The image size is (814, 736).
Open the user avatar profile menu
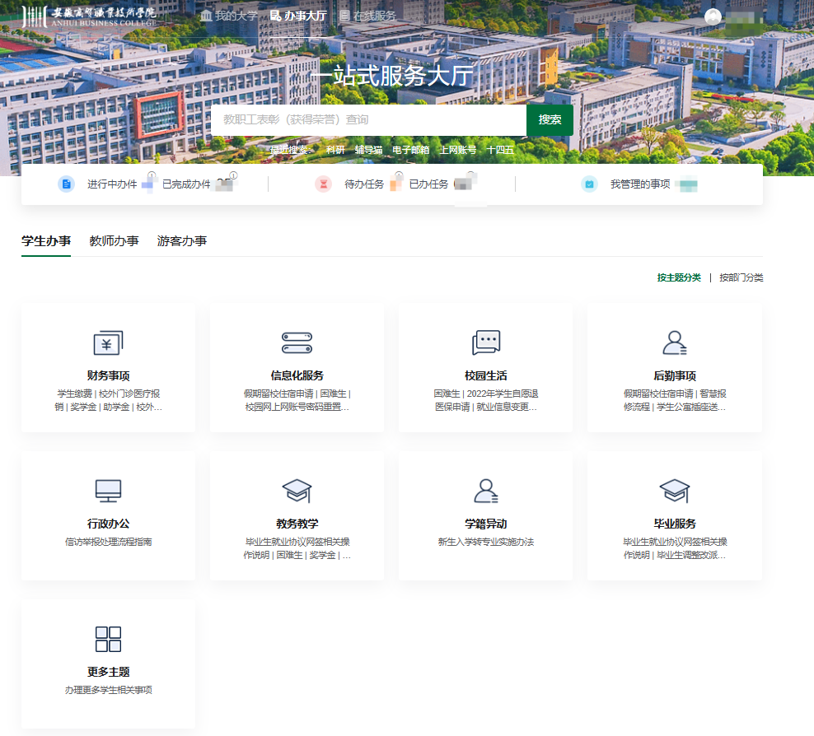pyautogui.click(x=713, y=17)
